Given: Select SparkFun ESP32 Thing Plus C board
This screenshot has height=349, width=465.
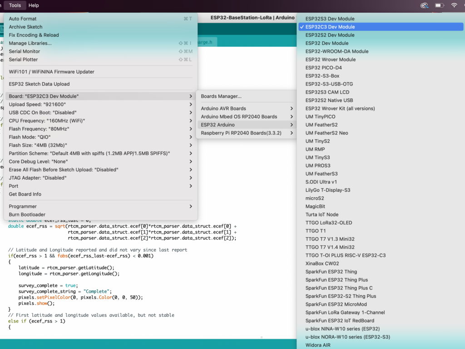Looking at the screenshot, I should [381, 288].
